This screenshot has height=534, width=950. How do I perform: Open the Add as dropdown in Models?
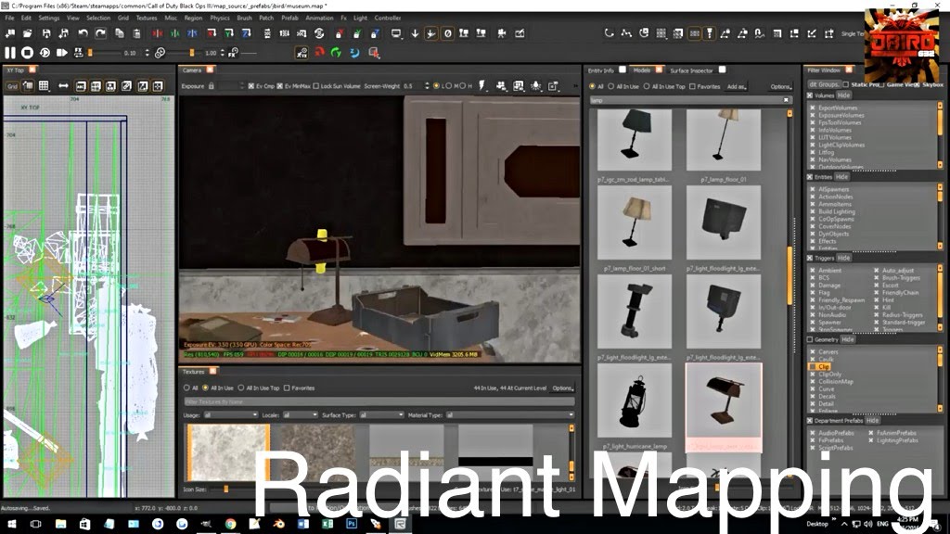(x=737, y=86)
